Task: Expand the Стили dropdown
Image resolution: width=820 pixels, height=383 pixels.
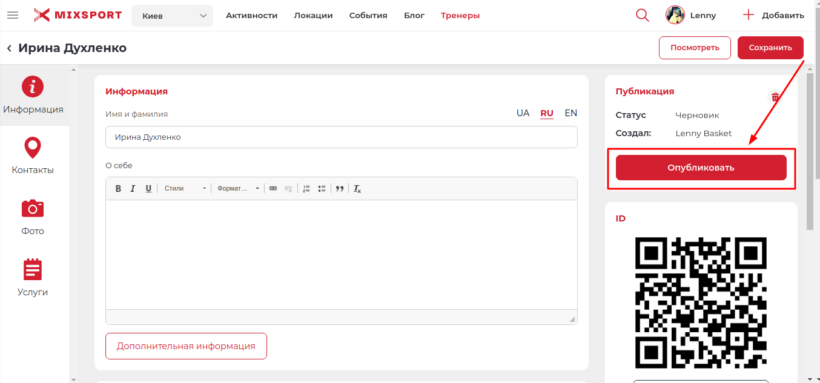Action: 185,189
